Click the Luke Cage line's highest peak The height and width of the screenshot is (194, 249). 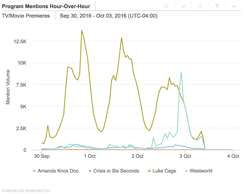[82, 30]
